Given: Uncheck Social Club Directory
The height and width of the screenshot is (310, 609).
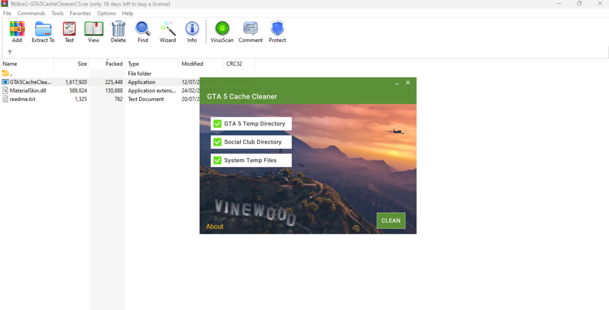Looking at the screenshot, I should [217, 142].
